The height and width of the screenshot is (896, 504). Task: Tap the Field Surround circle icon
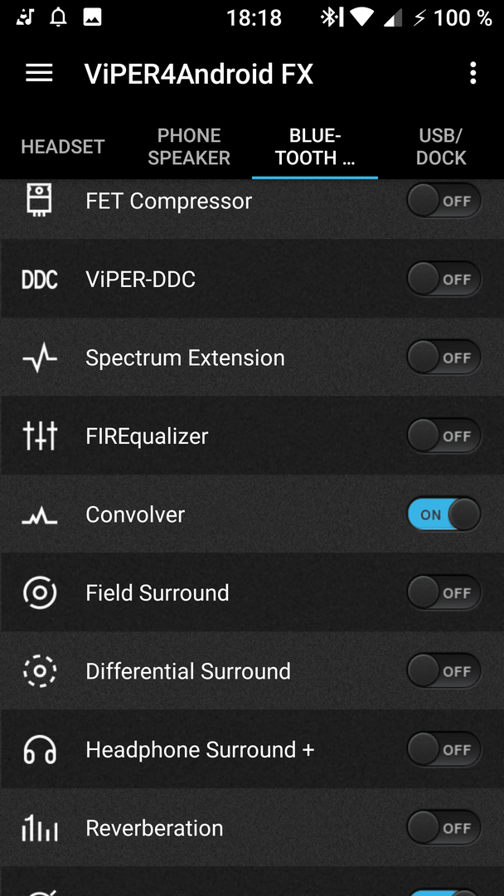click(39, 593)
